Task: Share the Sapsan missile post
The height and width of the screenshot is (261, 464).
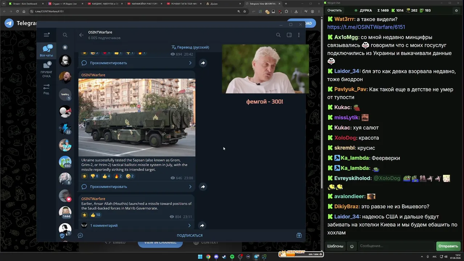Action: 203,187
